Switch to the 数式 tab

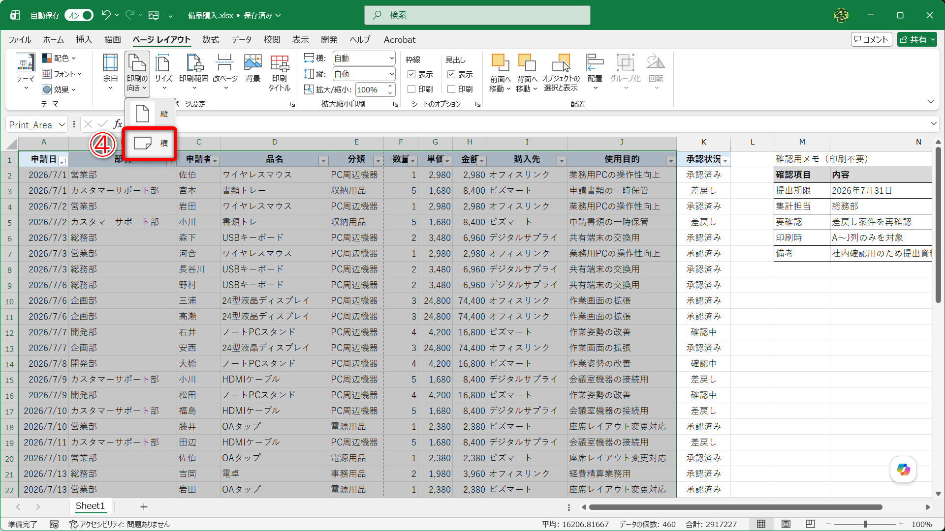211,40
